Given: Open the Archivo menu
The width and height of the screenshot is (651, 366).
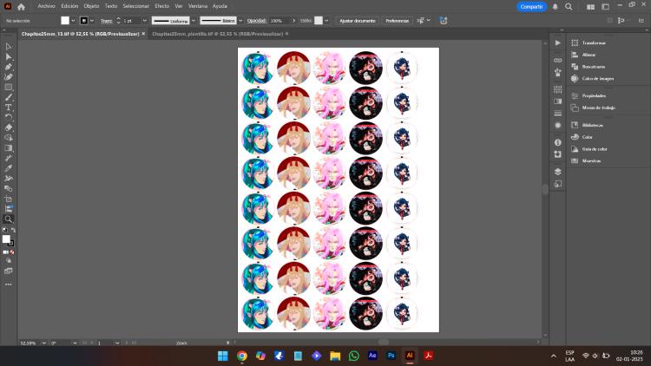Looking at the screenshot, I should click(46, 6).
